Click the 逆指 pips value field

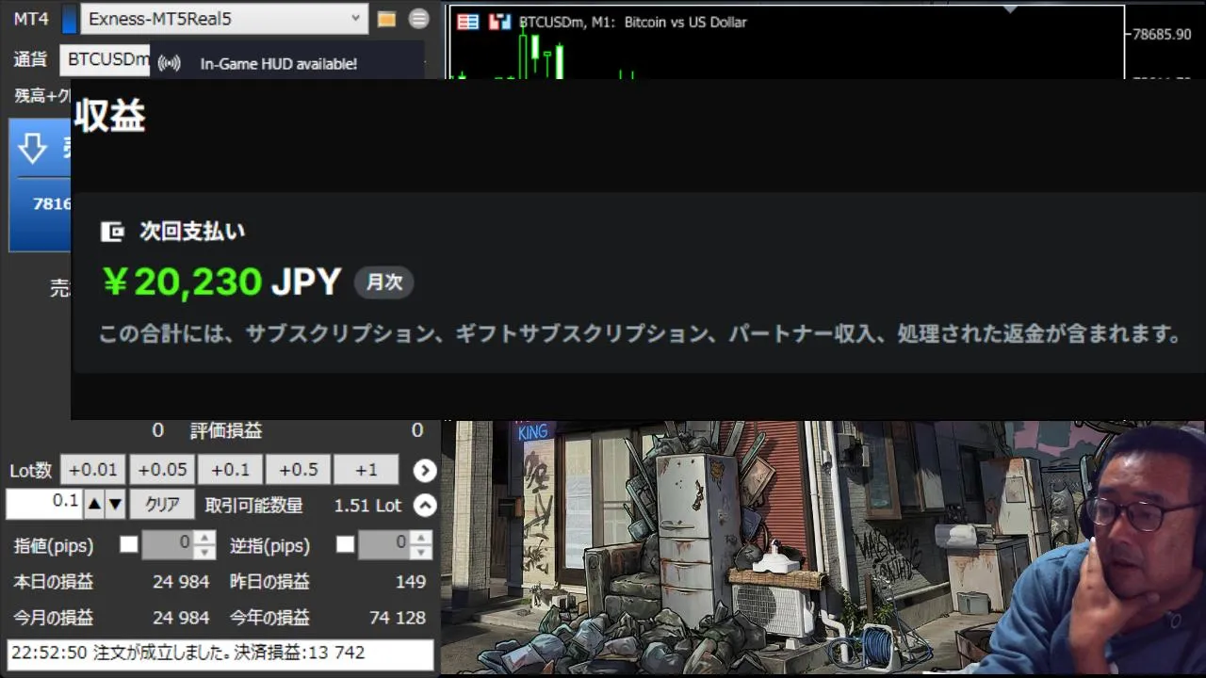(384, 544)
